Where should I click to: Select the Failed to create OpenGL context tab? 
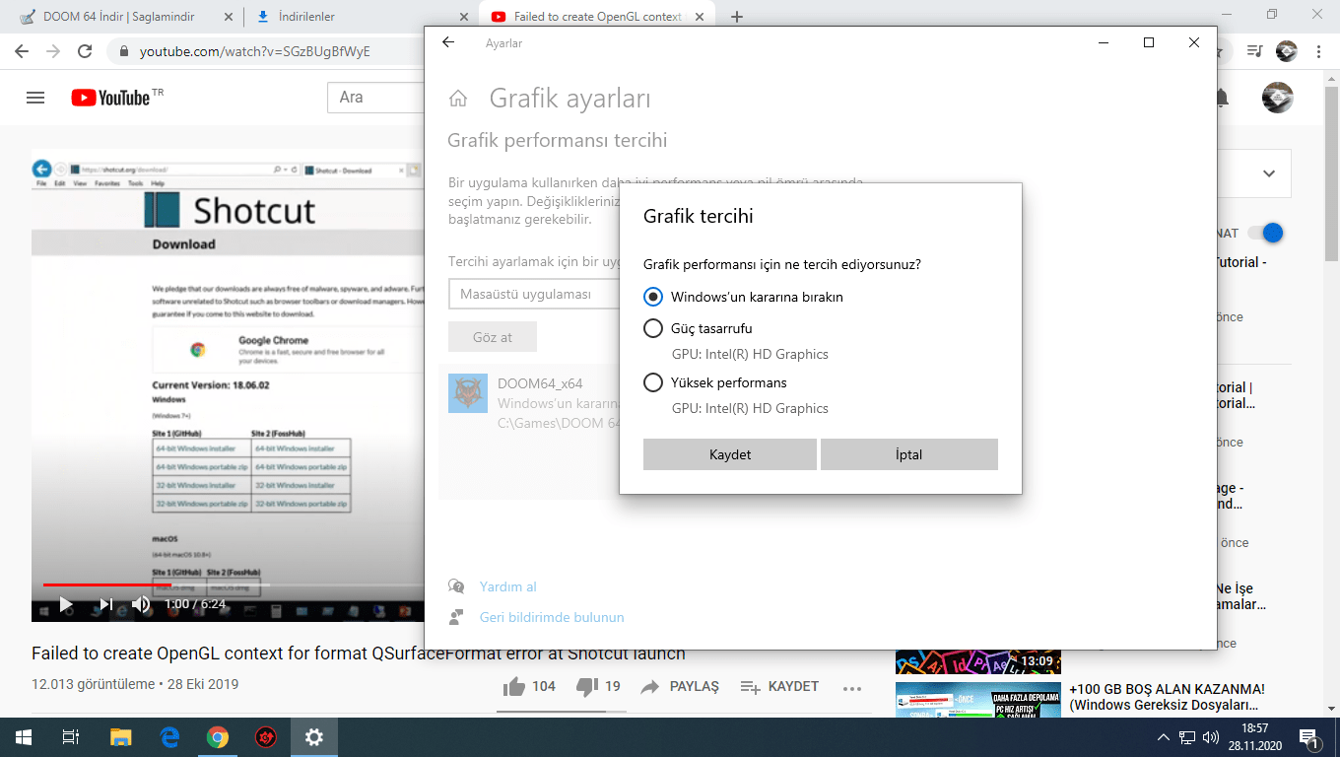tap(597, 17)
